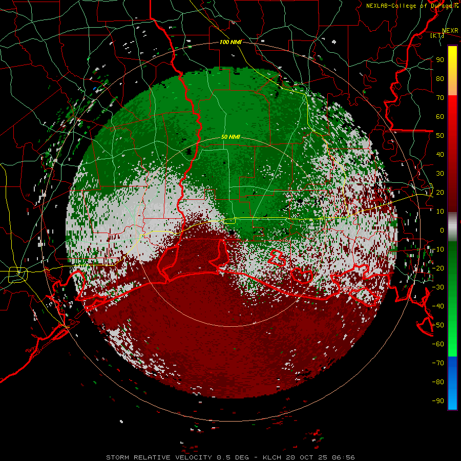Click the 60 value on the velocity scale

click(x=440, y=117)
